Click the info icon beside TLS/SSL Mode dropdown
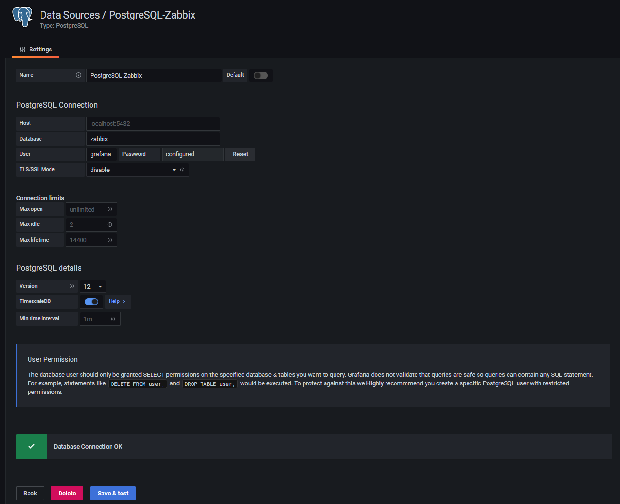The width and height of the screenshot is (620, 504). [182, 170]
